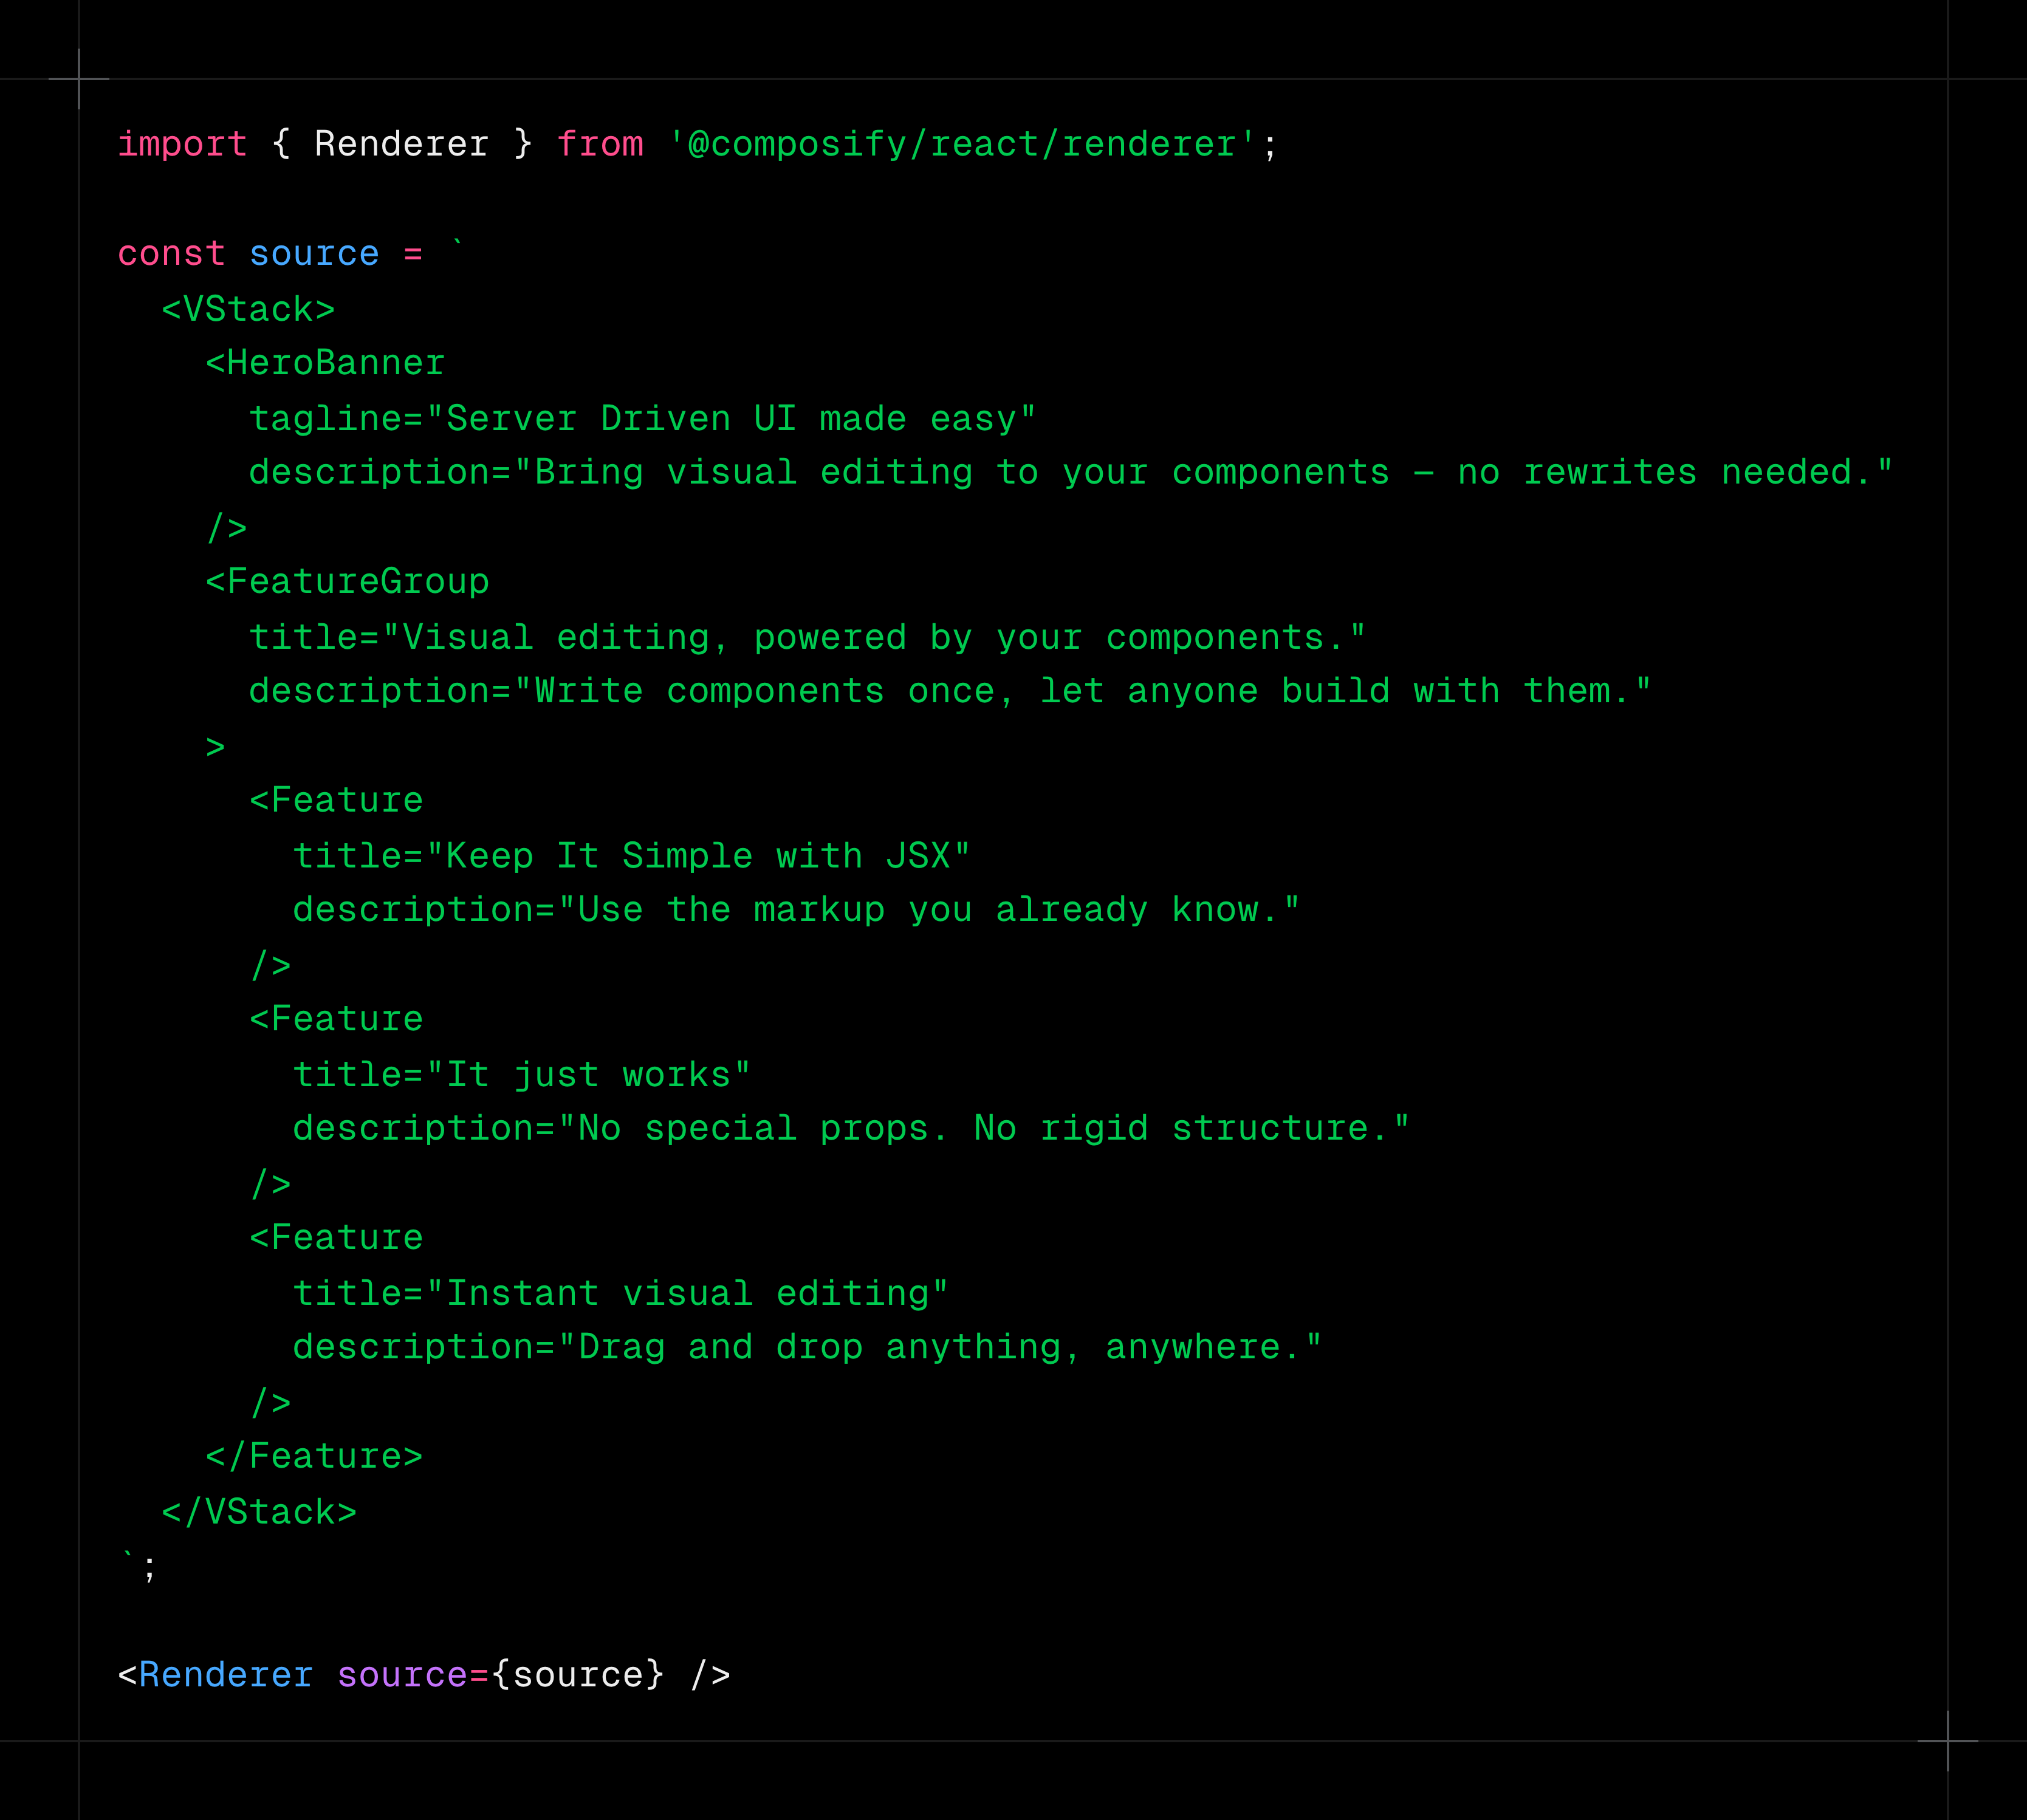Click the title "Instant visual editing"
This screenshot has width=2027, height=1820.
(620, 1294)
